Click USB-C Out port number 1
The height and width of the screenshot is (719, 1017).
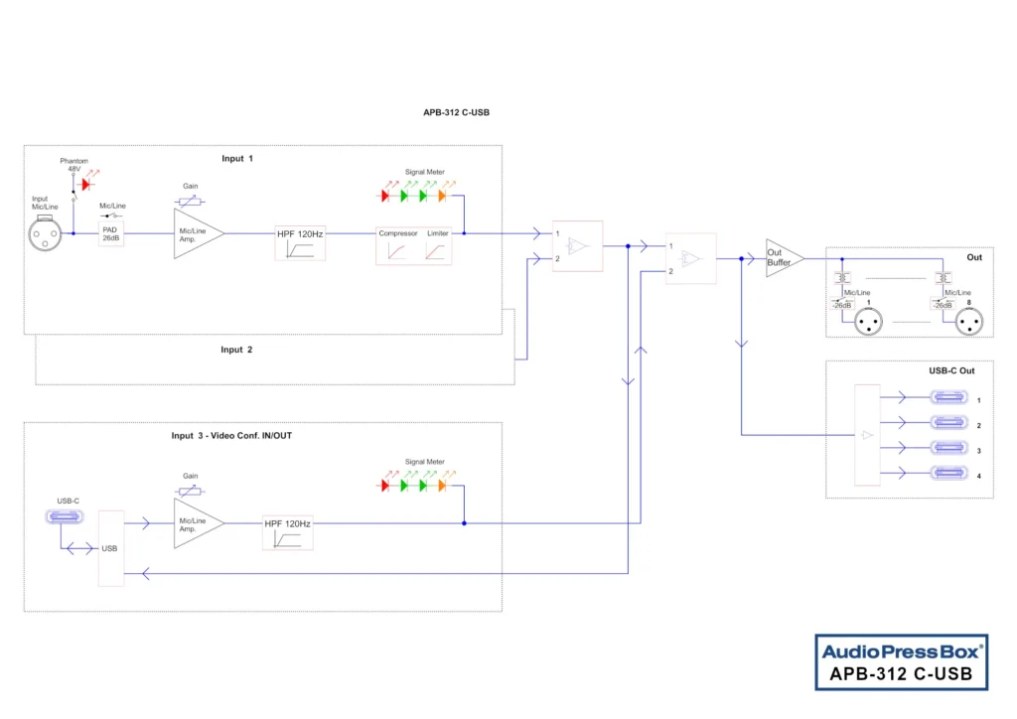point(946,396)
